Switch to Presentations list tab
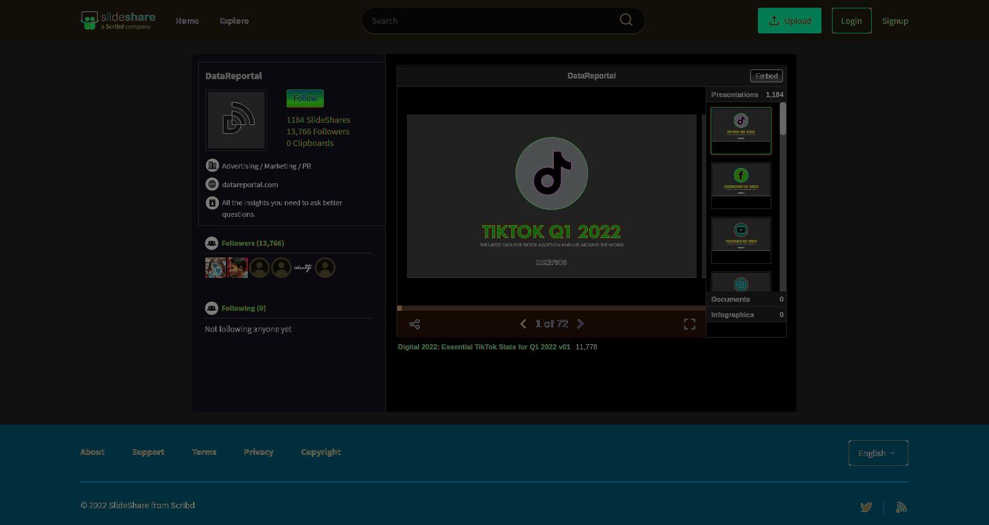This screenshot has width=989, height=525. [x=746, y=95]
